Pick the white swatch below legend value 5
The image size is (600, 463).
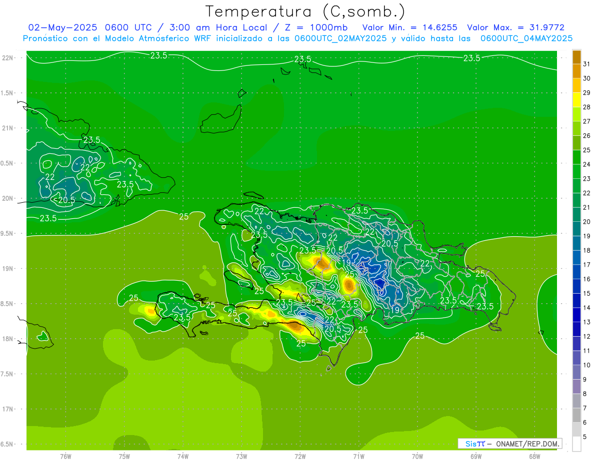[x=576, y=444]
